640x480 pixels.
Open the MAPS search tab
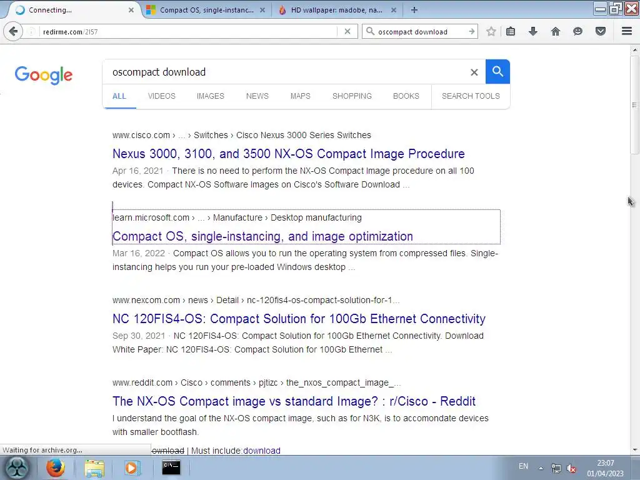pos(301,96)
